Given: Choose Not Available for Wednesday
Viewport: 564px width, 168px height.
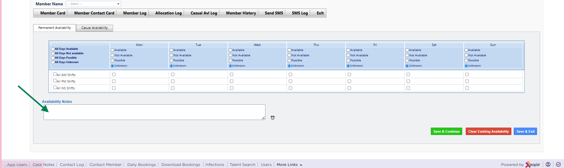Looking at the screenshot, I should pos(231,55).
